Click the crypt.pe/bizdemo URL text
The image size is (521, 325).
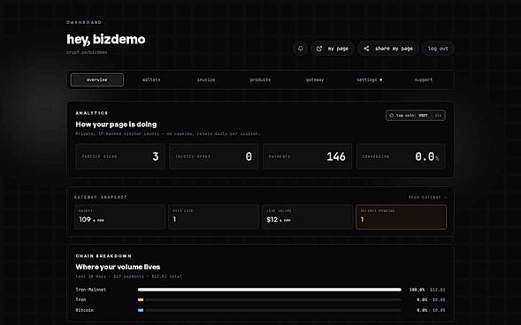(87, 52)
